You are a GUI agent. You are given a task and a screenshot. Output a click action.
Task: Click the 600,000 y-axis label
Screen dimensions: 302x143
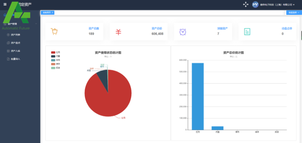click(x=183, y=60)
